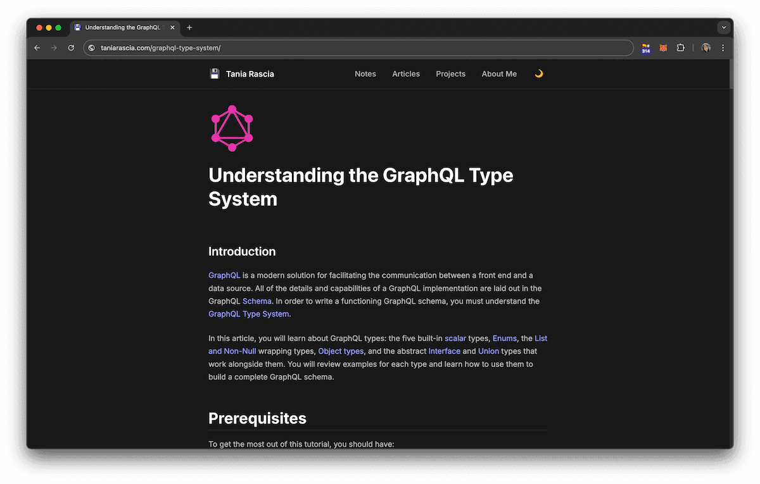Expand the tab search dropdown
The width and height of the screenshot is (760, 484).
tap(724, 28)
